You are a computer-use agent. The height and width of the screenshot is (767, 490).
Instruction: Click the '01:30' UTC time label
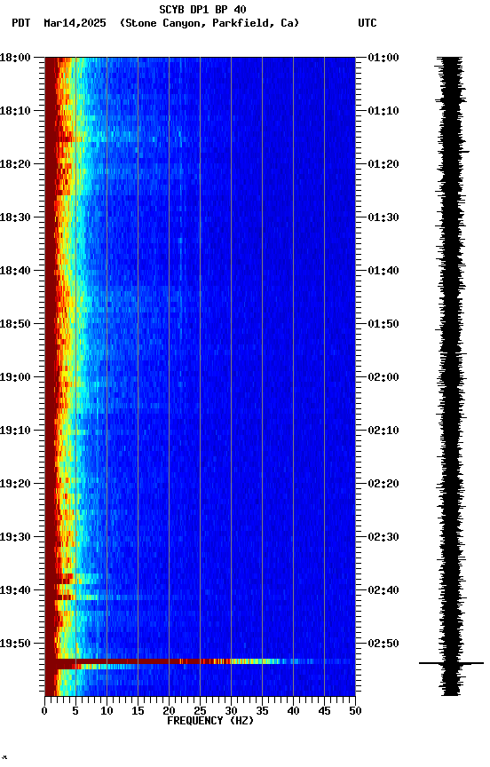[383, 217]
